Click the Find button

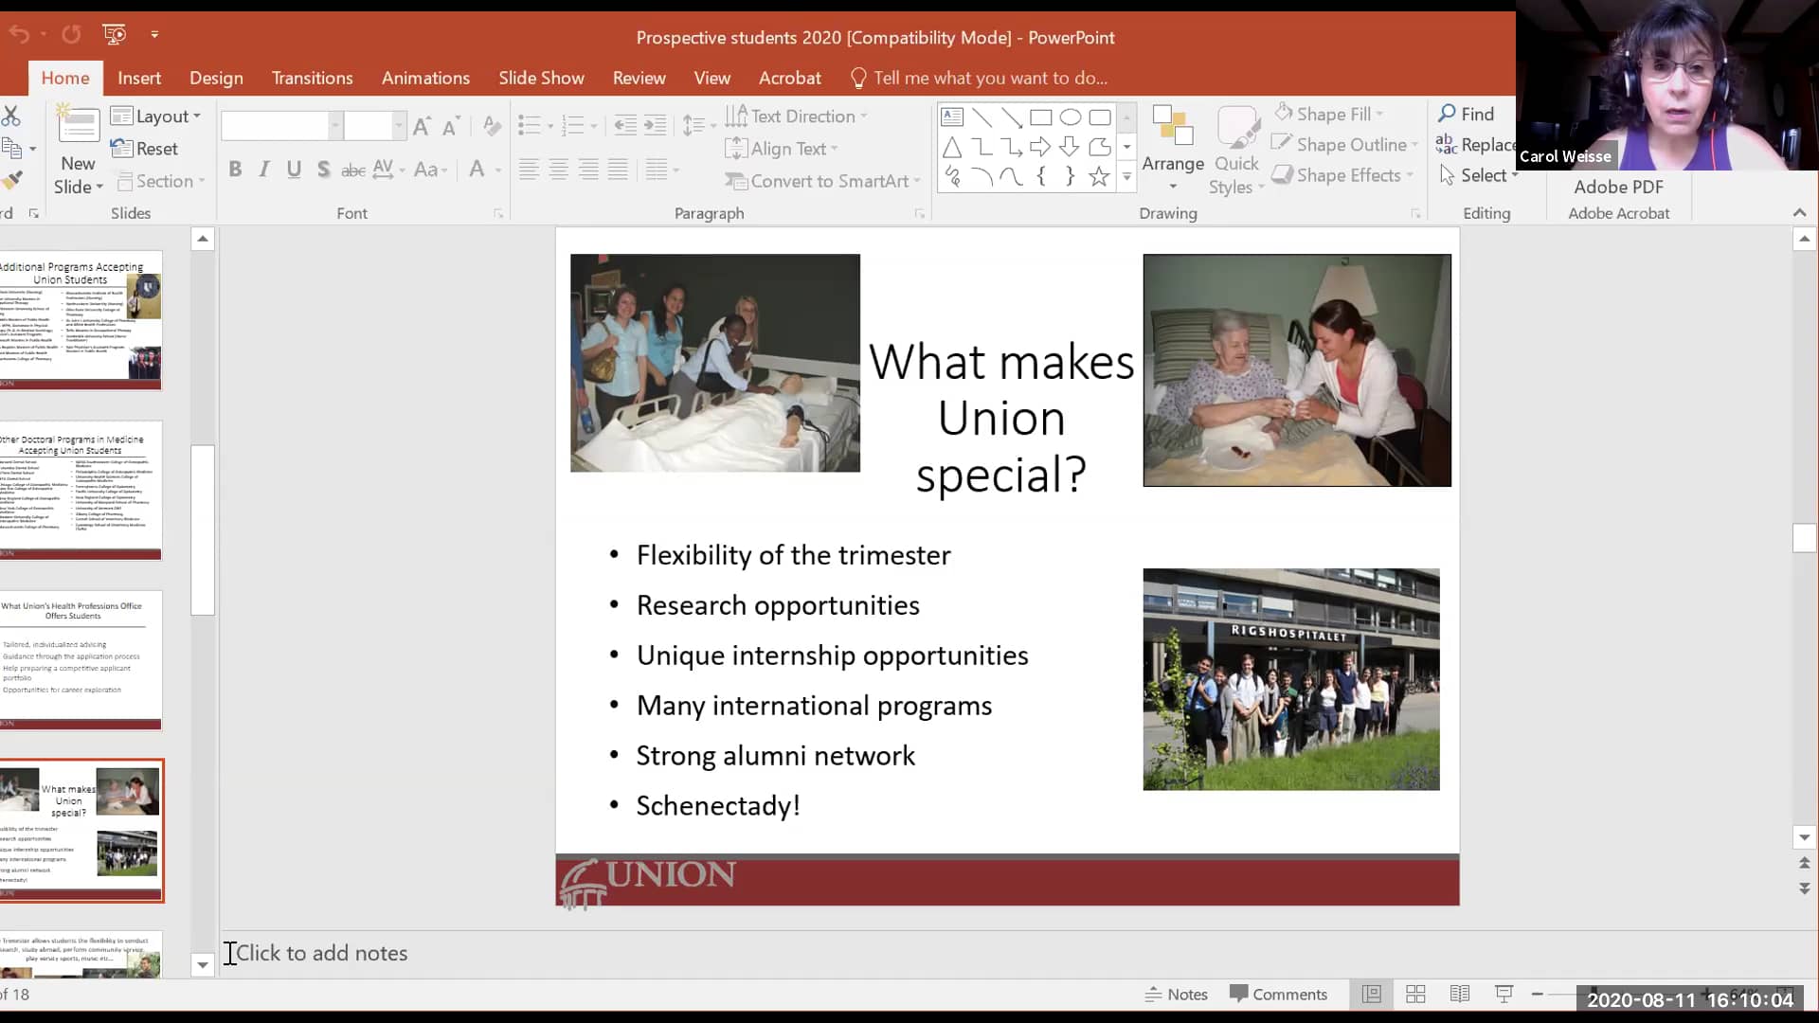(x=1467, y=114)
